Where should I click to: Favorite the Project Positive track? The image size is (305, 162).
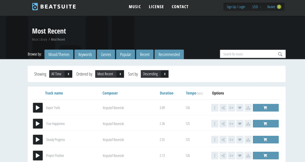(x=240, y=155)
